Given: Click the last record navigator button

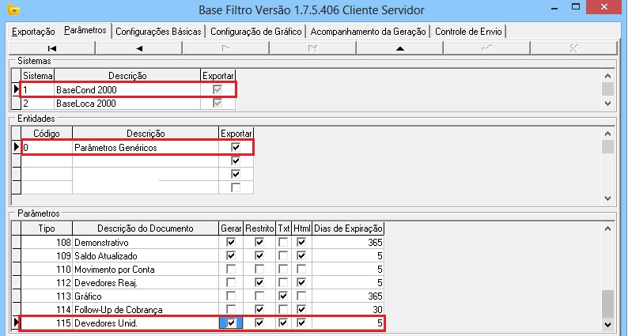Looking at the screenshot, I should (312, 47).
